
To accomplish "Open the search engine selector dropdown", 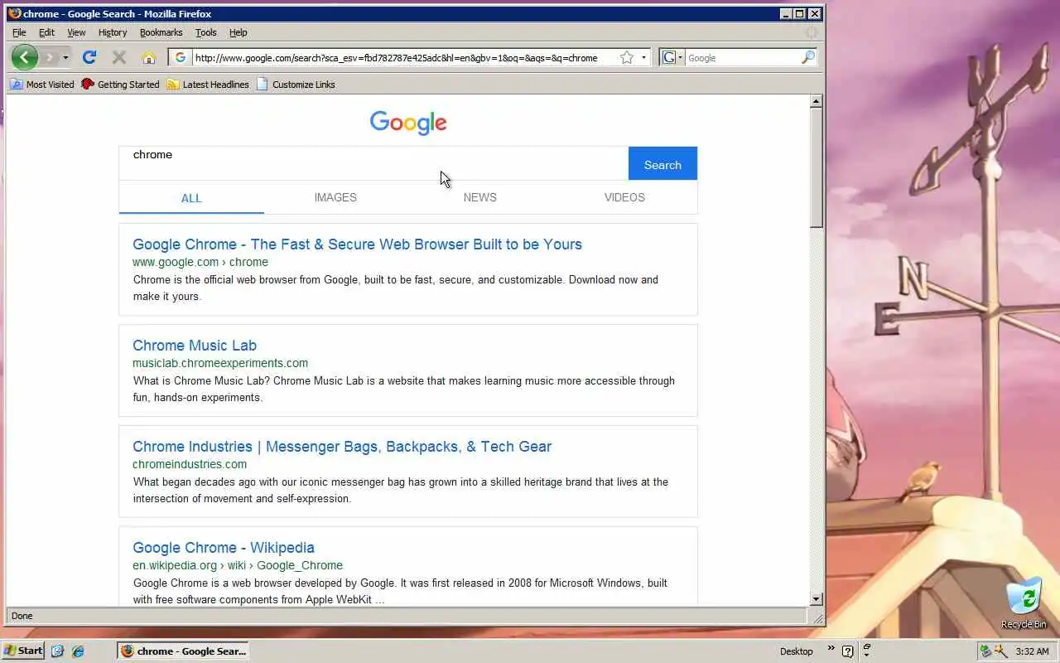I will (672, 57).
